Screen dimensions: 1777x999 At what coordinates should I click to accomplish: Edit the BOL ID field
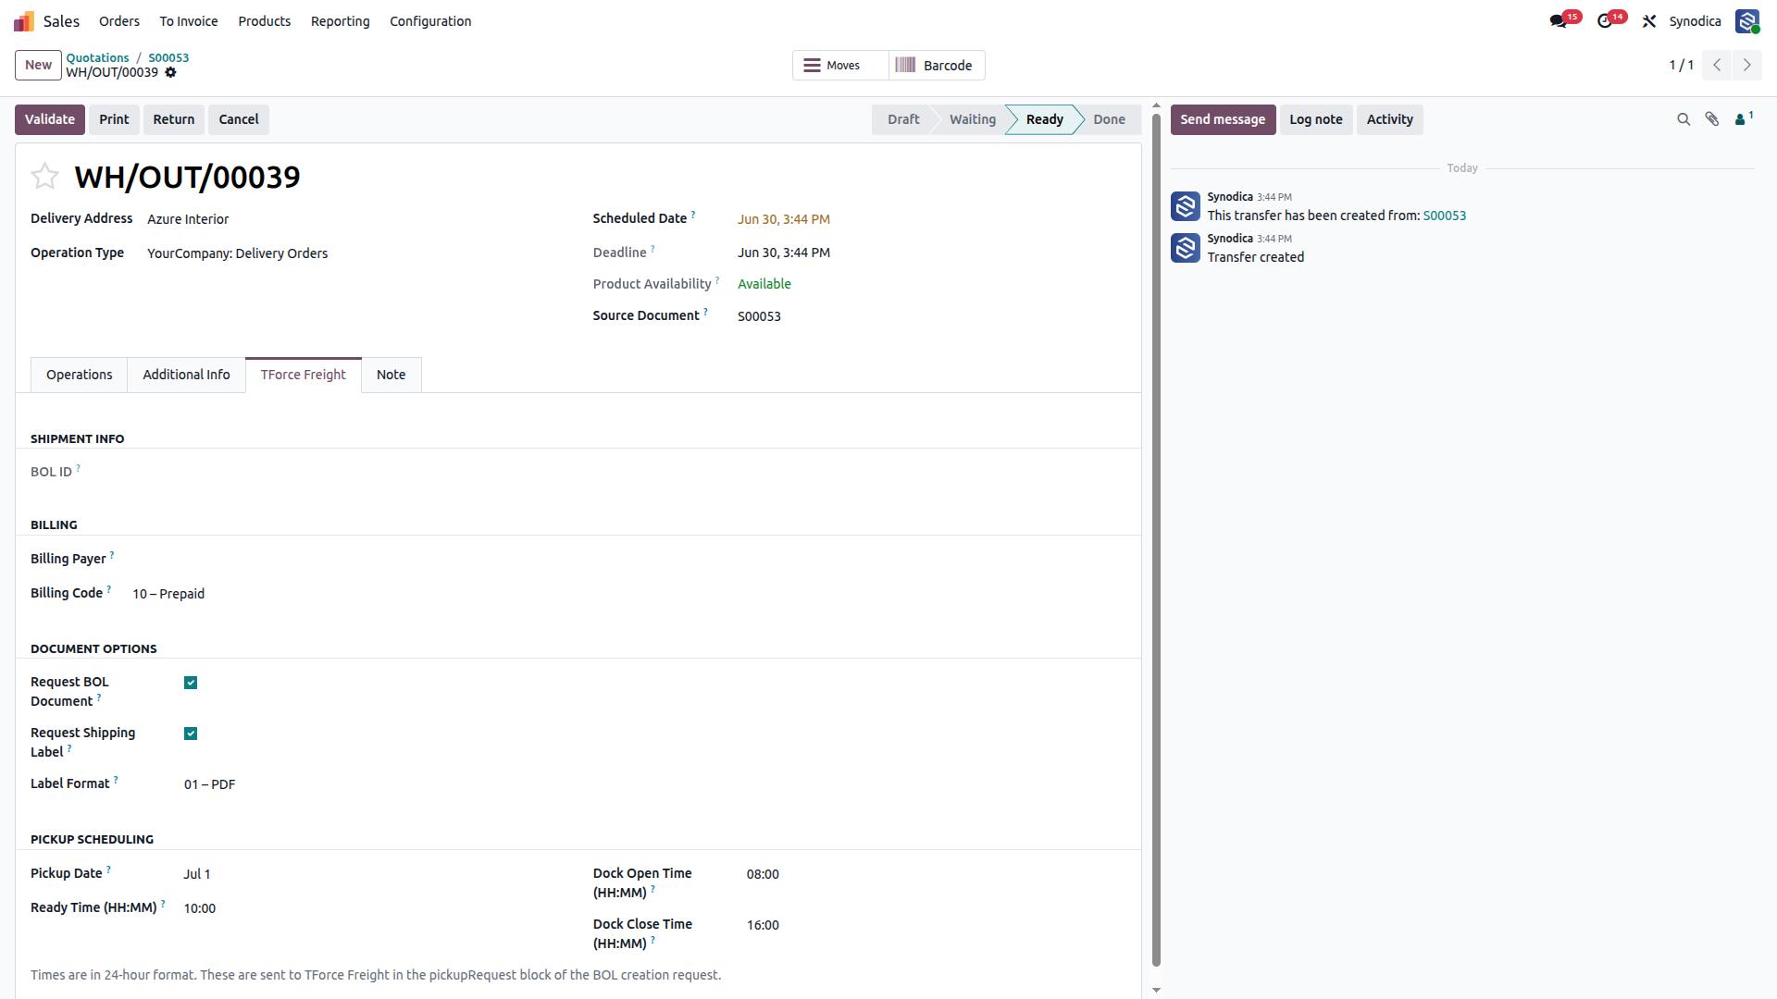point(344,472)
